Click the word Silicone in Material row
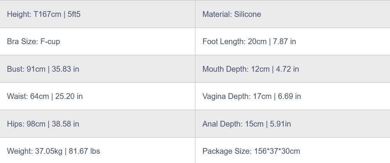This screenshot has height=163, width=390. [247, 14]
